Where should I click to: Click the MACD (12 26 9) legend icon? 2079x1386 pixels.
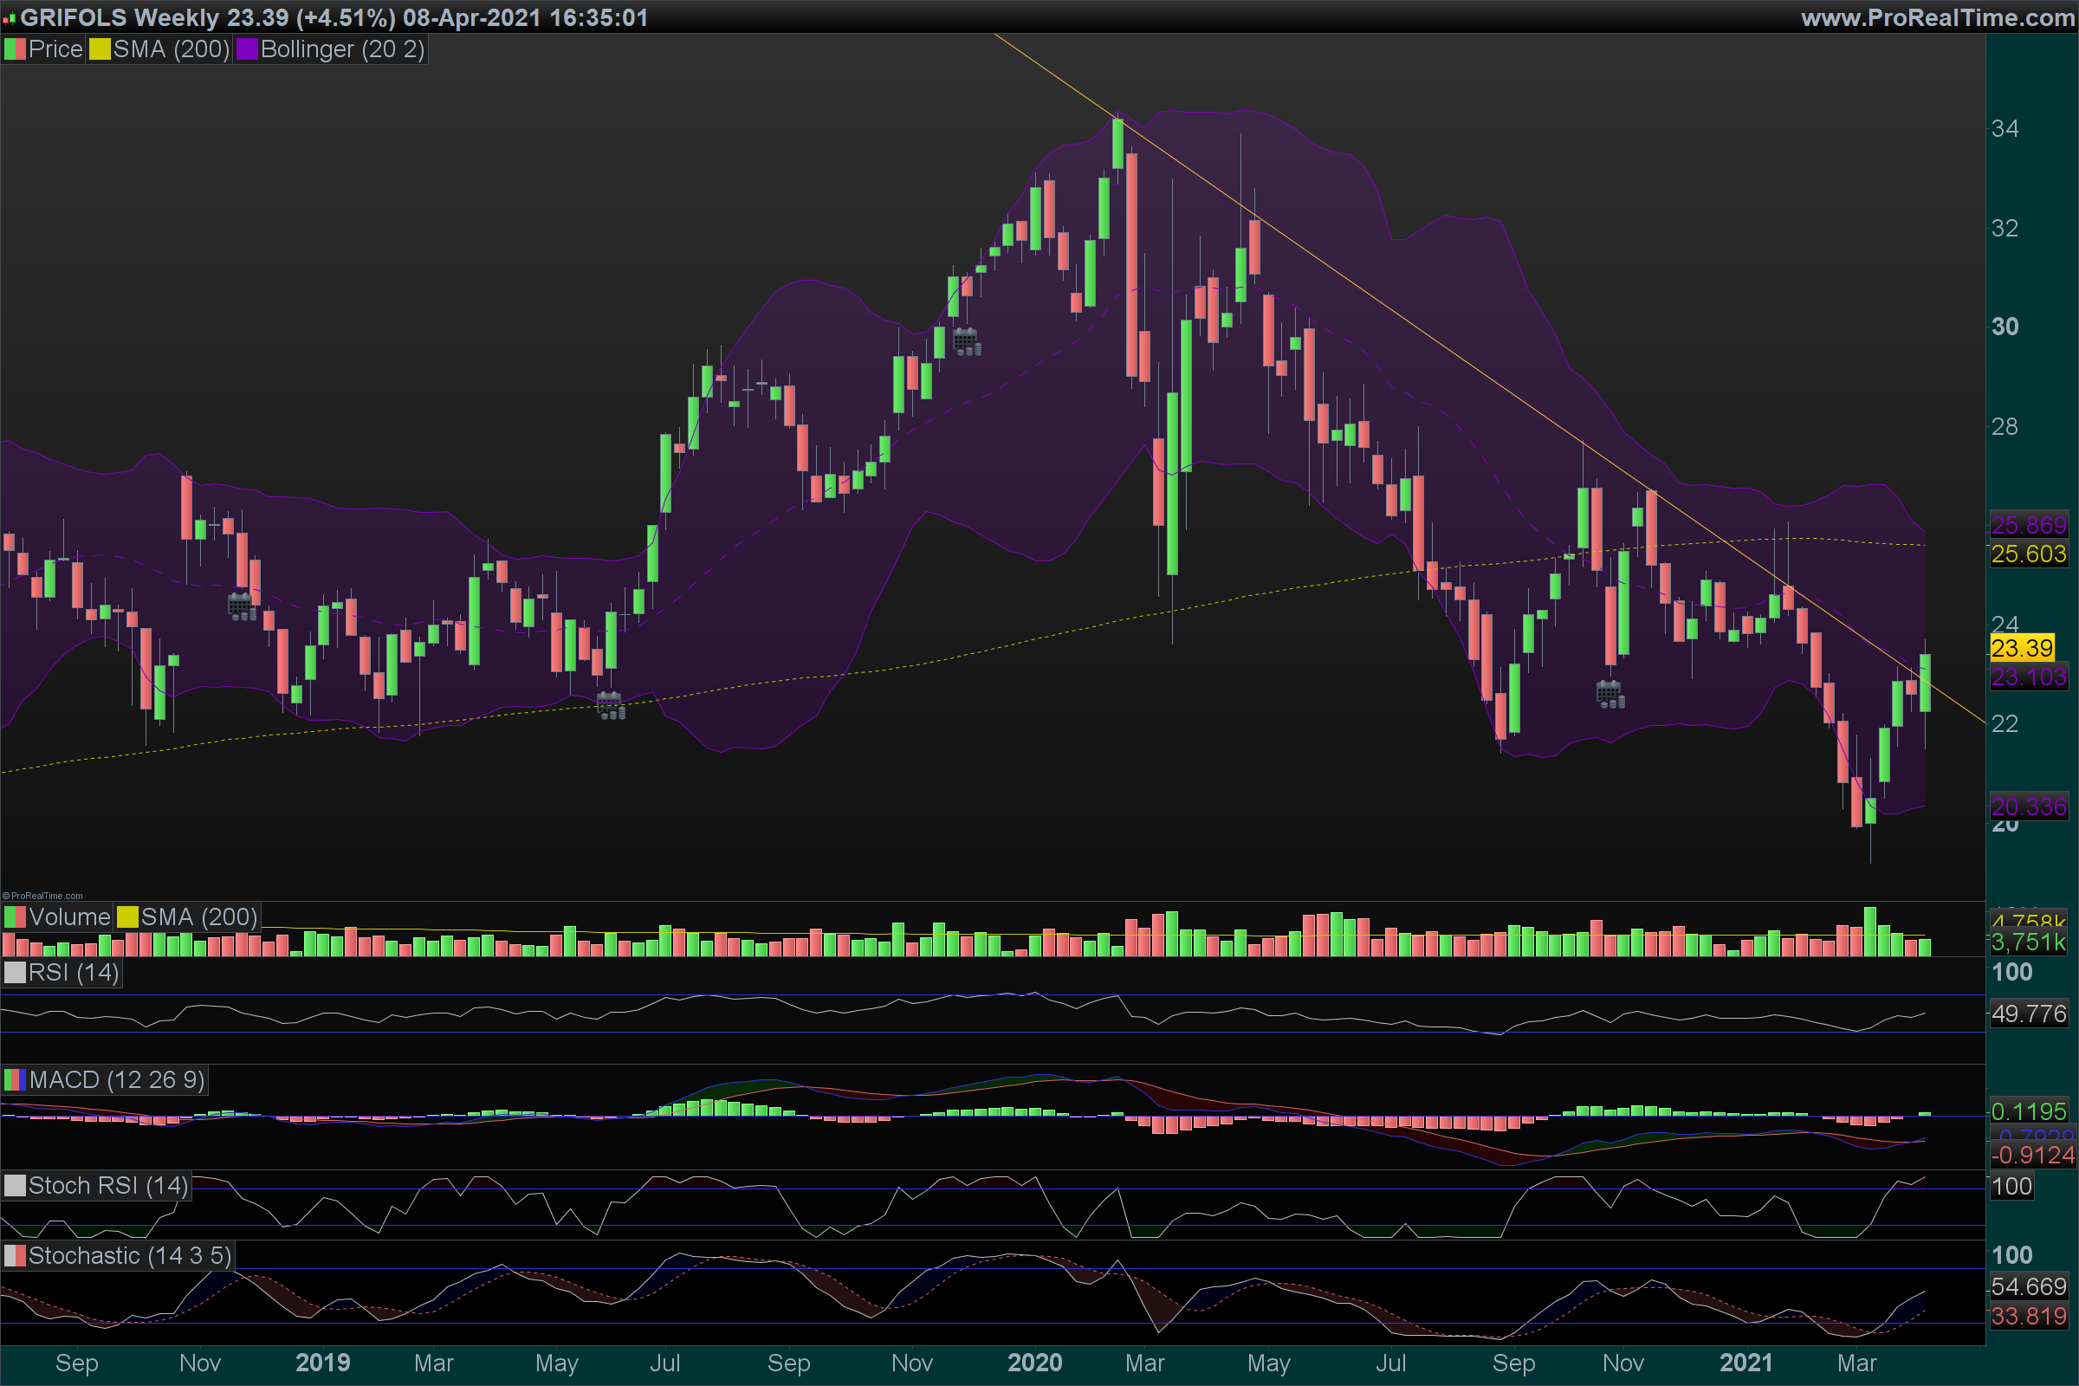click(x=14, y=1080)
